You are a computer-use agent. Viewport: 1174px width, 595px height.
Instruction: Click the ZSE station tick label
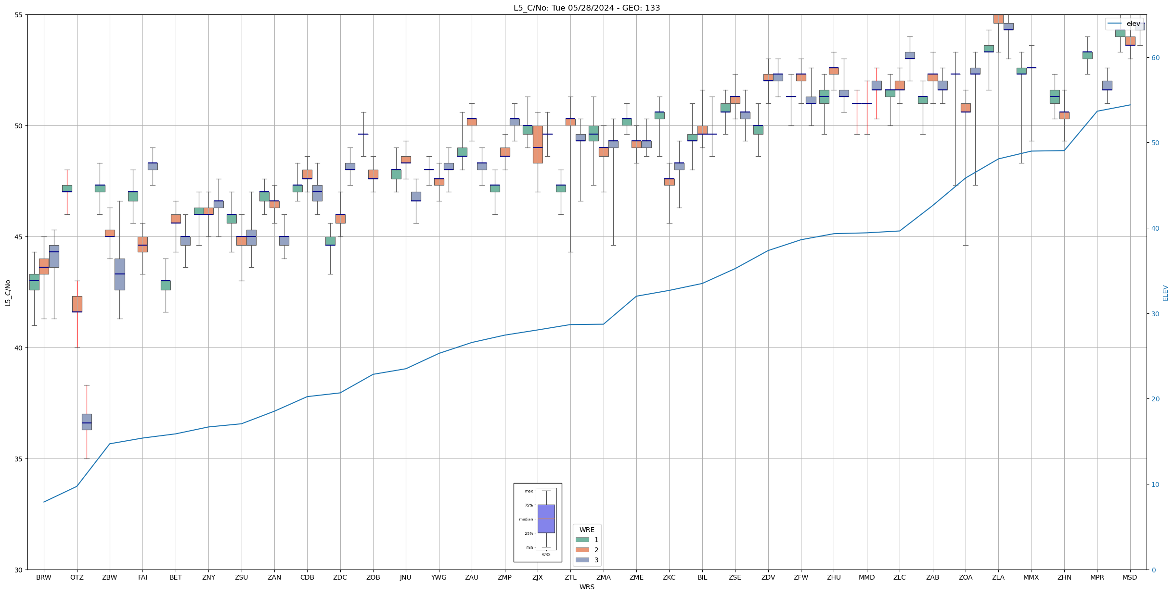click(x=735, y=577)
